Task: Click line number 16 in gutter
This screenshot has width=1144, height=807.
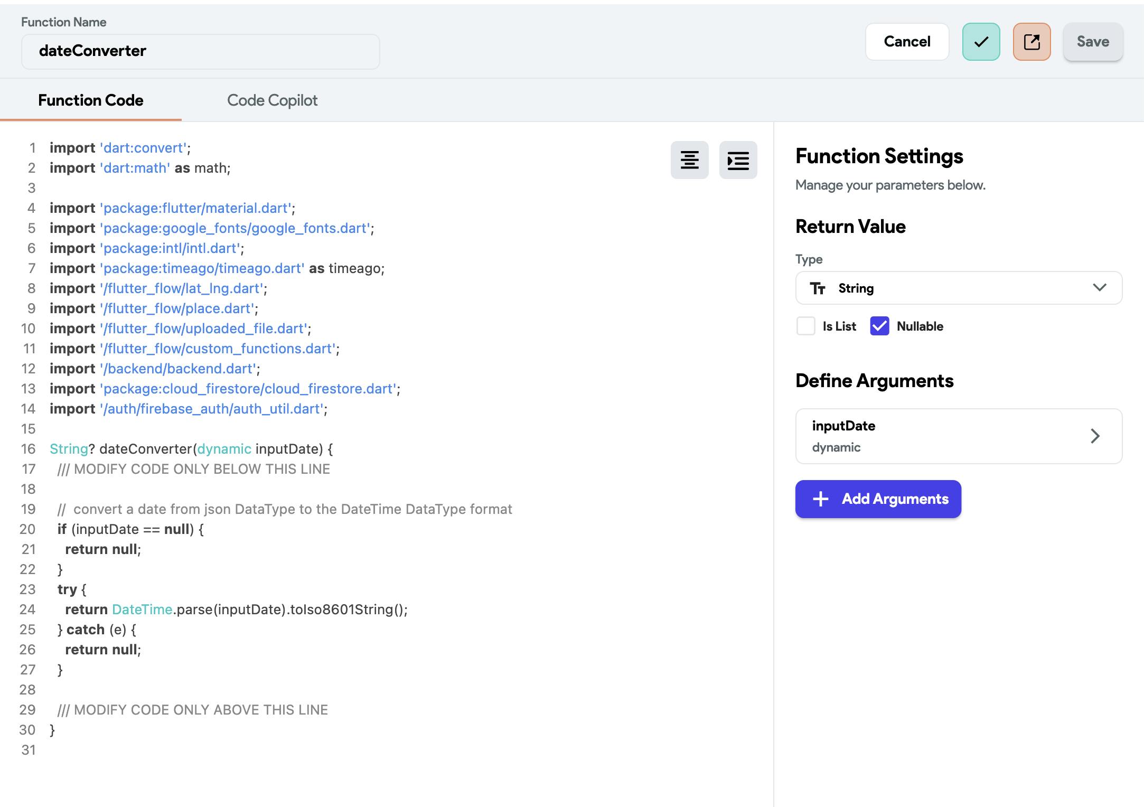Action: [x=28, y=449]
